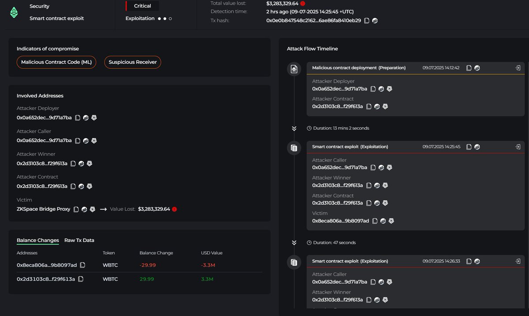Copy the 14:25:45 Smart contract exploit transaction

click(x=469, y=147)
